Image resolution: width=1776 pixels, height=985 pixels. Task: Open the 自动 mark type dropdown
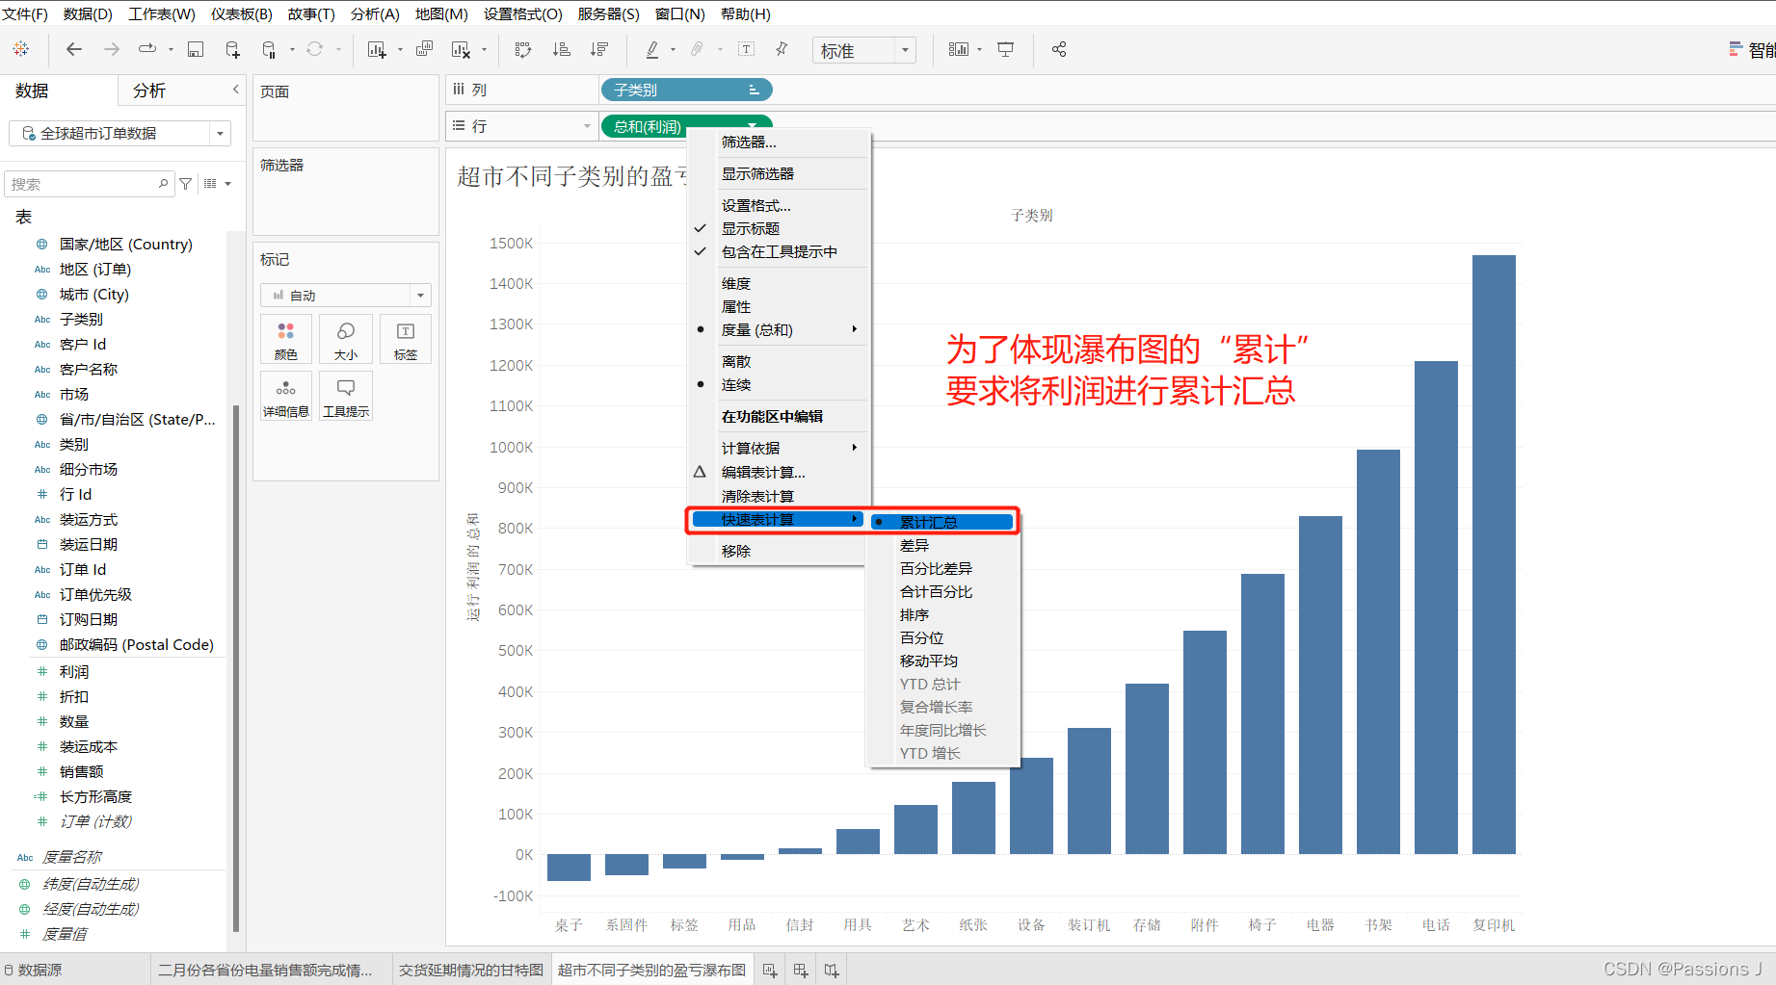[419, 295]
